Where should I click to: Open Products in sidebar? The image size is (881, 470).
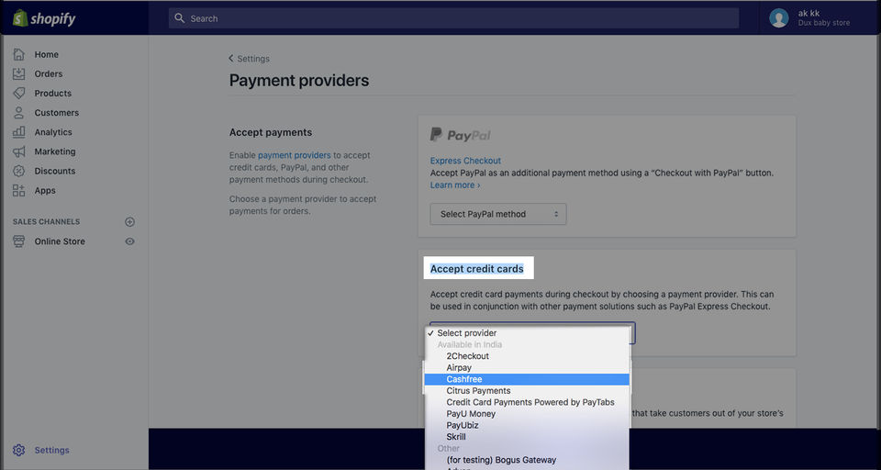(53, 94)
